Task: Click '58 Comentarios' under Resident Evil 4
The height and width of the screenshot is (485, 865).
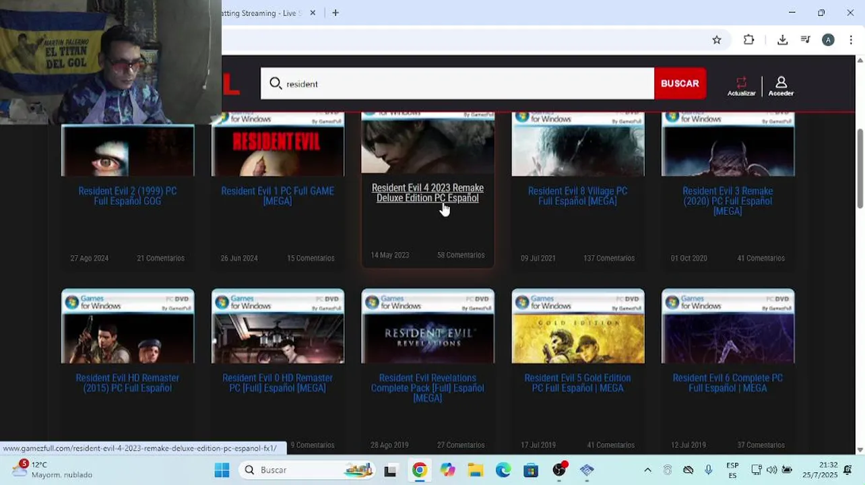Action: point(461,255)
